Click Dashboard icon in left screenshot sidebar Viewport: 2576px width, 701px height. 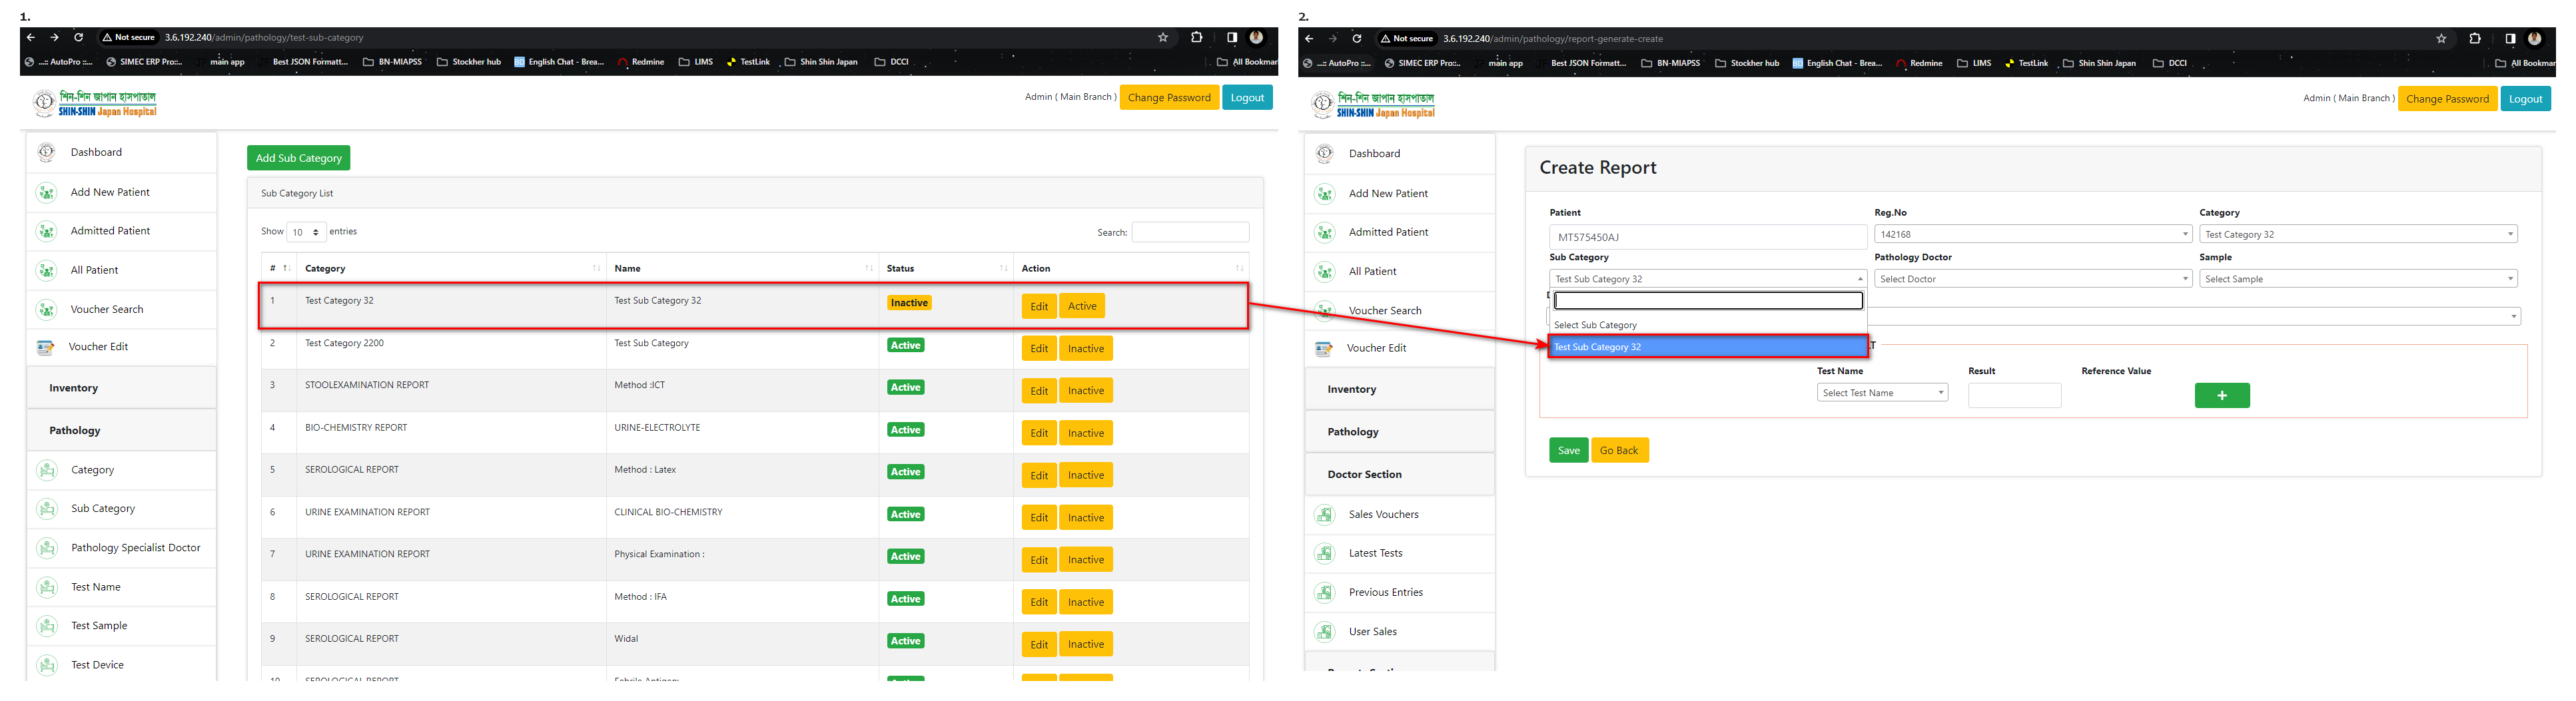46,152
